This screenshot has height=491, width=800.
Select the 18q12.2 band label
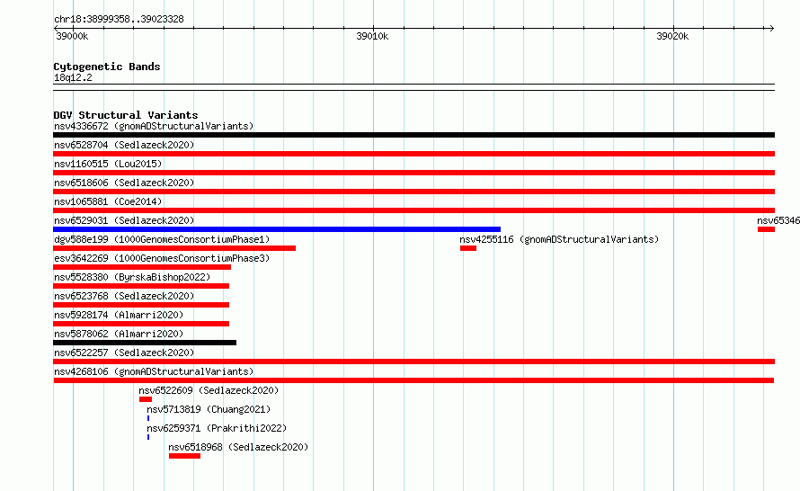[73, 77]
